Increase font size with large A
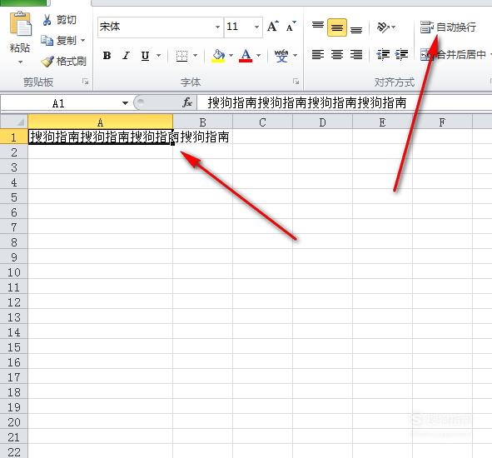 tap(273, 27)
